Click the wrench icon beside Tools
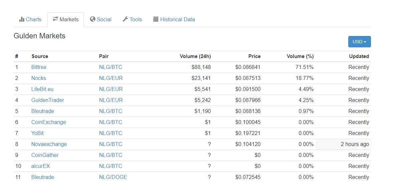 [125, 19]
